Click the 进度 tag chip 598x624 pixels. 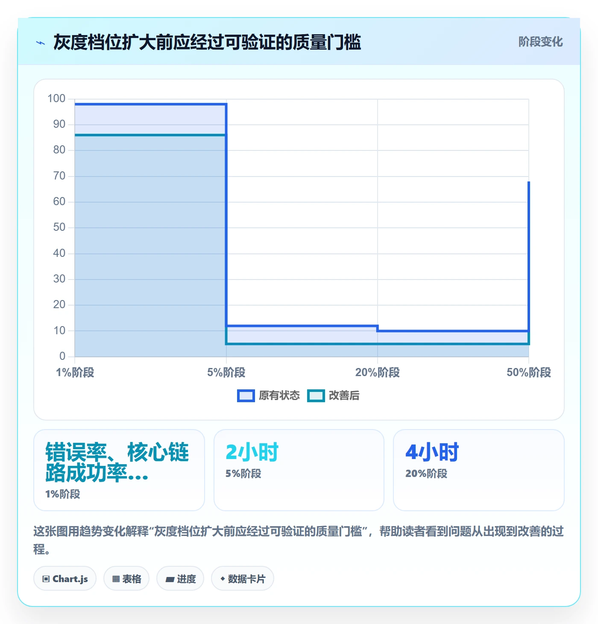(180, 579)
